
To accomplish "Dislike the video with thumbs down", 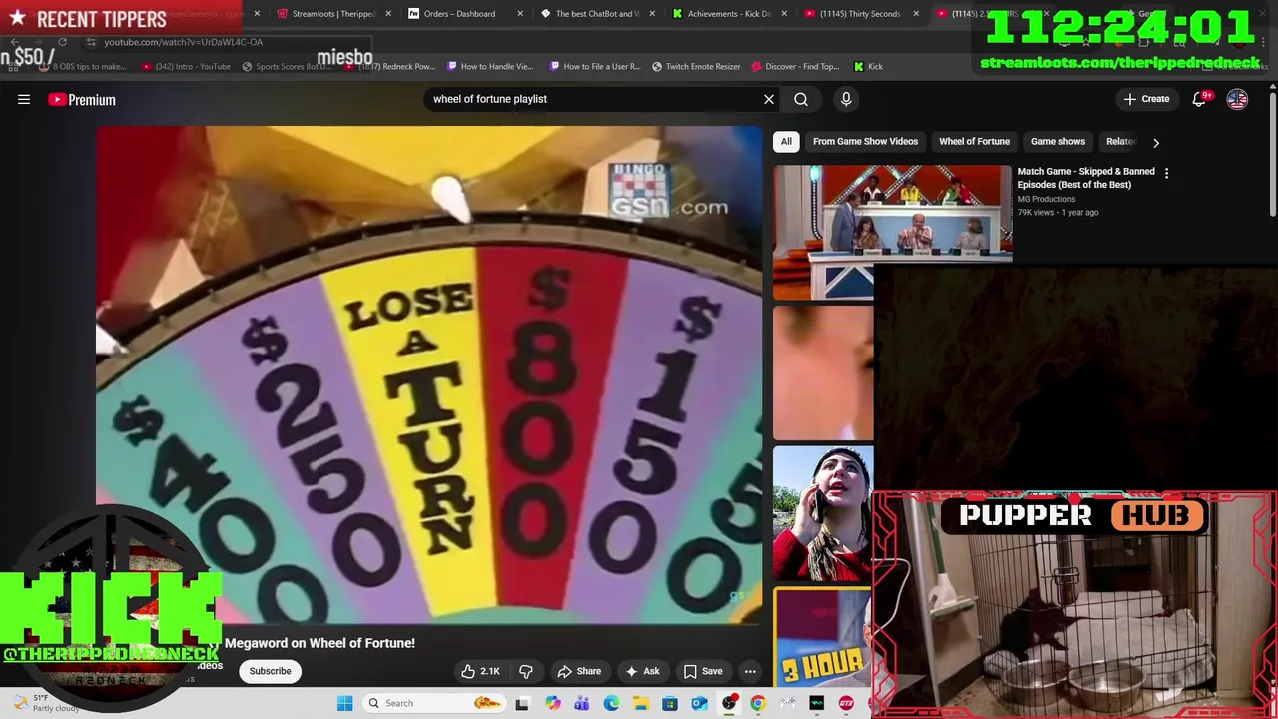I will (x=526, y=671).
